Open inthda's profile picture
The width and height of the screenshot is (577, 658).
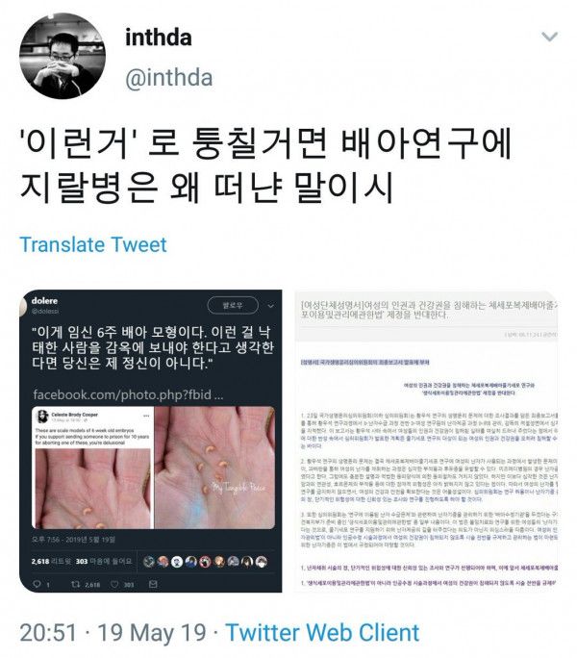(x=63, y=56)
